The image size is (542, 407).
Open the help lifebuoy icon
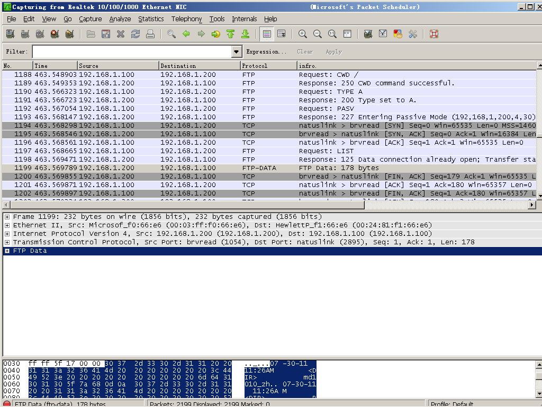coord(434,34)
